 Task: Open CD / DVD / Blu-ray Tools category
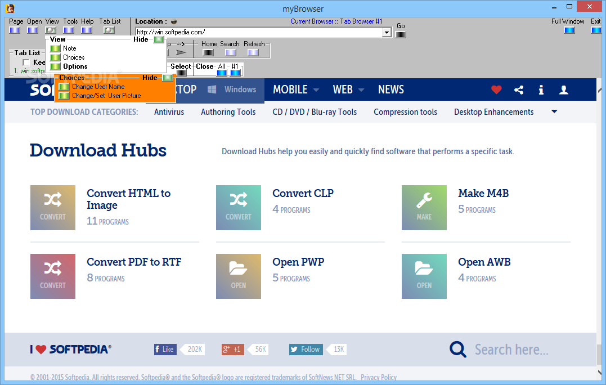tap(315, 112)
